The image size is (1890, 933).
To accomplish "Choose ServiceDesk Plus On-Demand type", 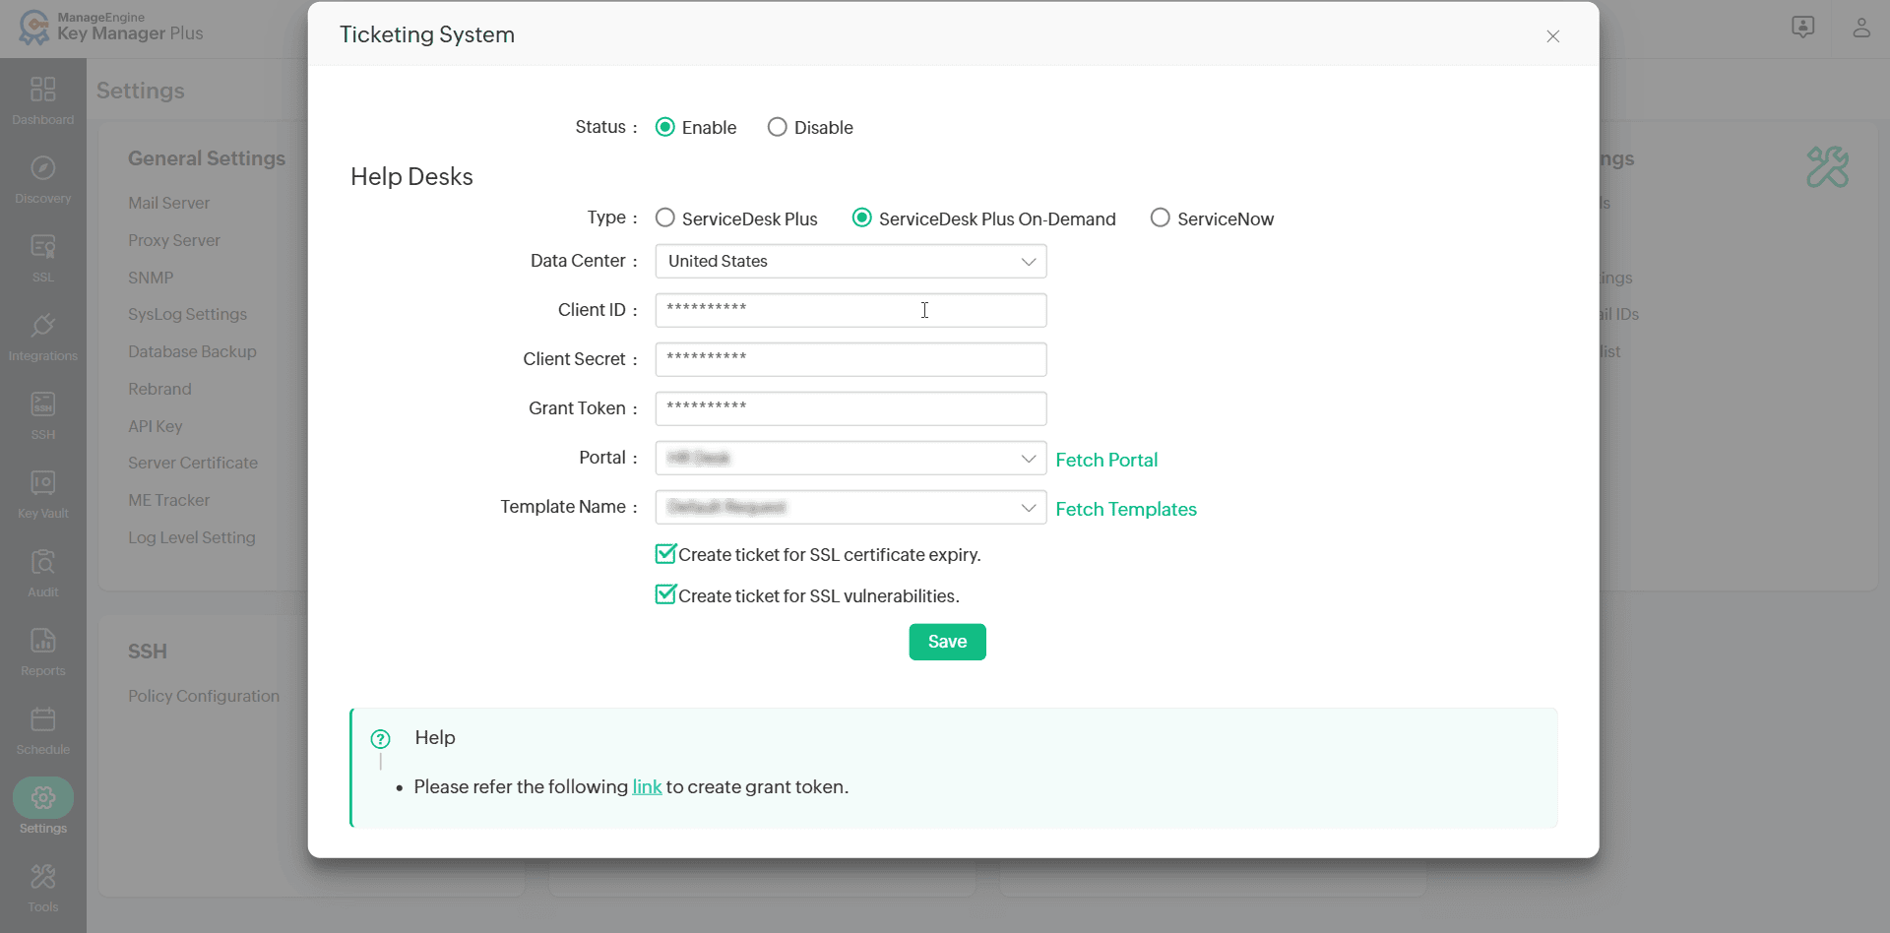I will (862, 218).
